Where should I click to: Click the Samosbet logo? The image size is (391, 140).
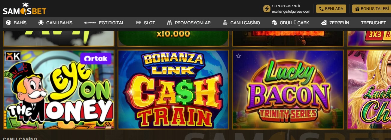pos(25,9)
